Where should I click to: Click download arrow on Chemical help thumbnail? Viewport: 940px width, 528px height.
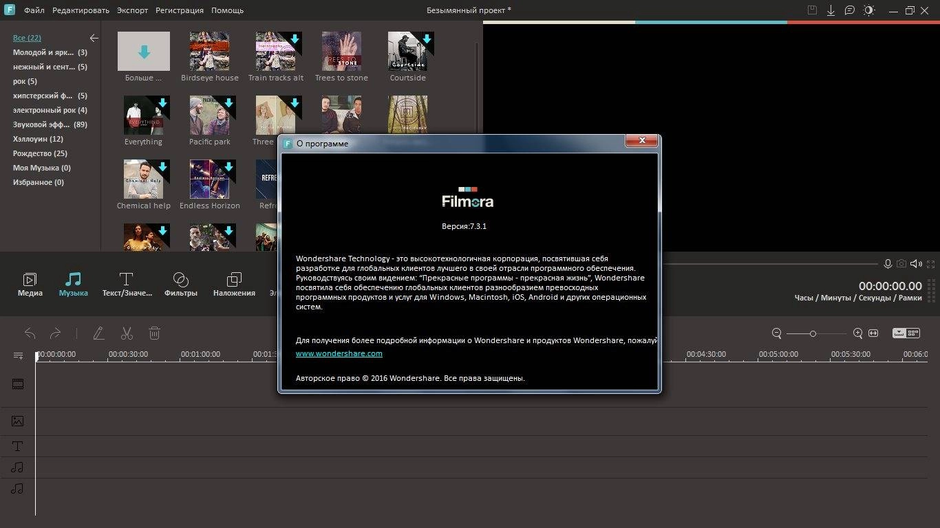tap(162, 167)
